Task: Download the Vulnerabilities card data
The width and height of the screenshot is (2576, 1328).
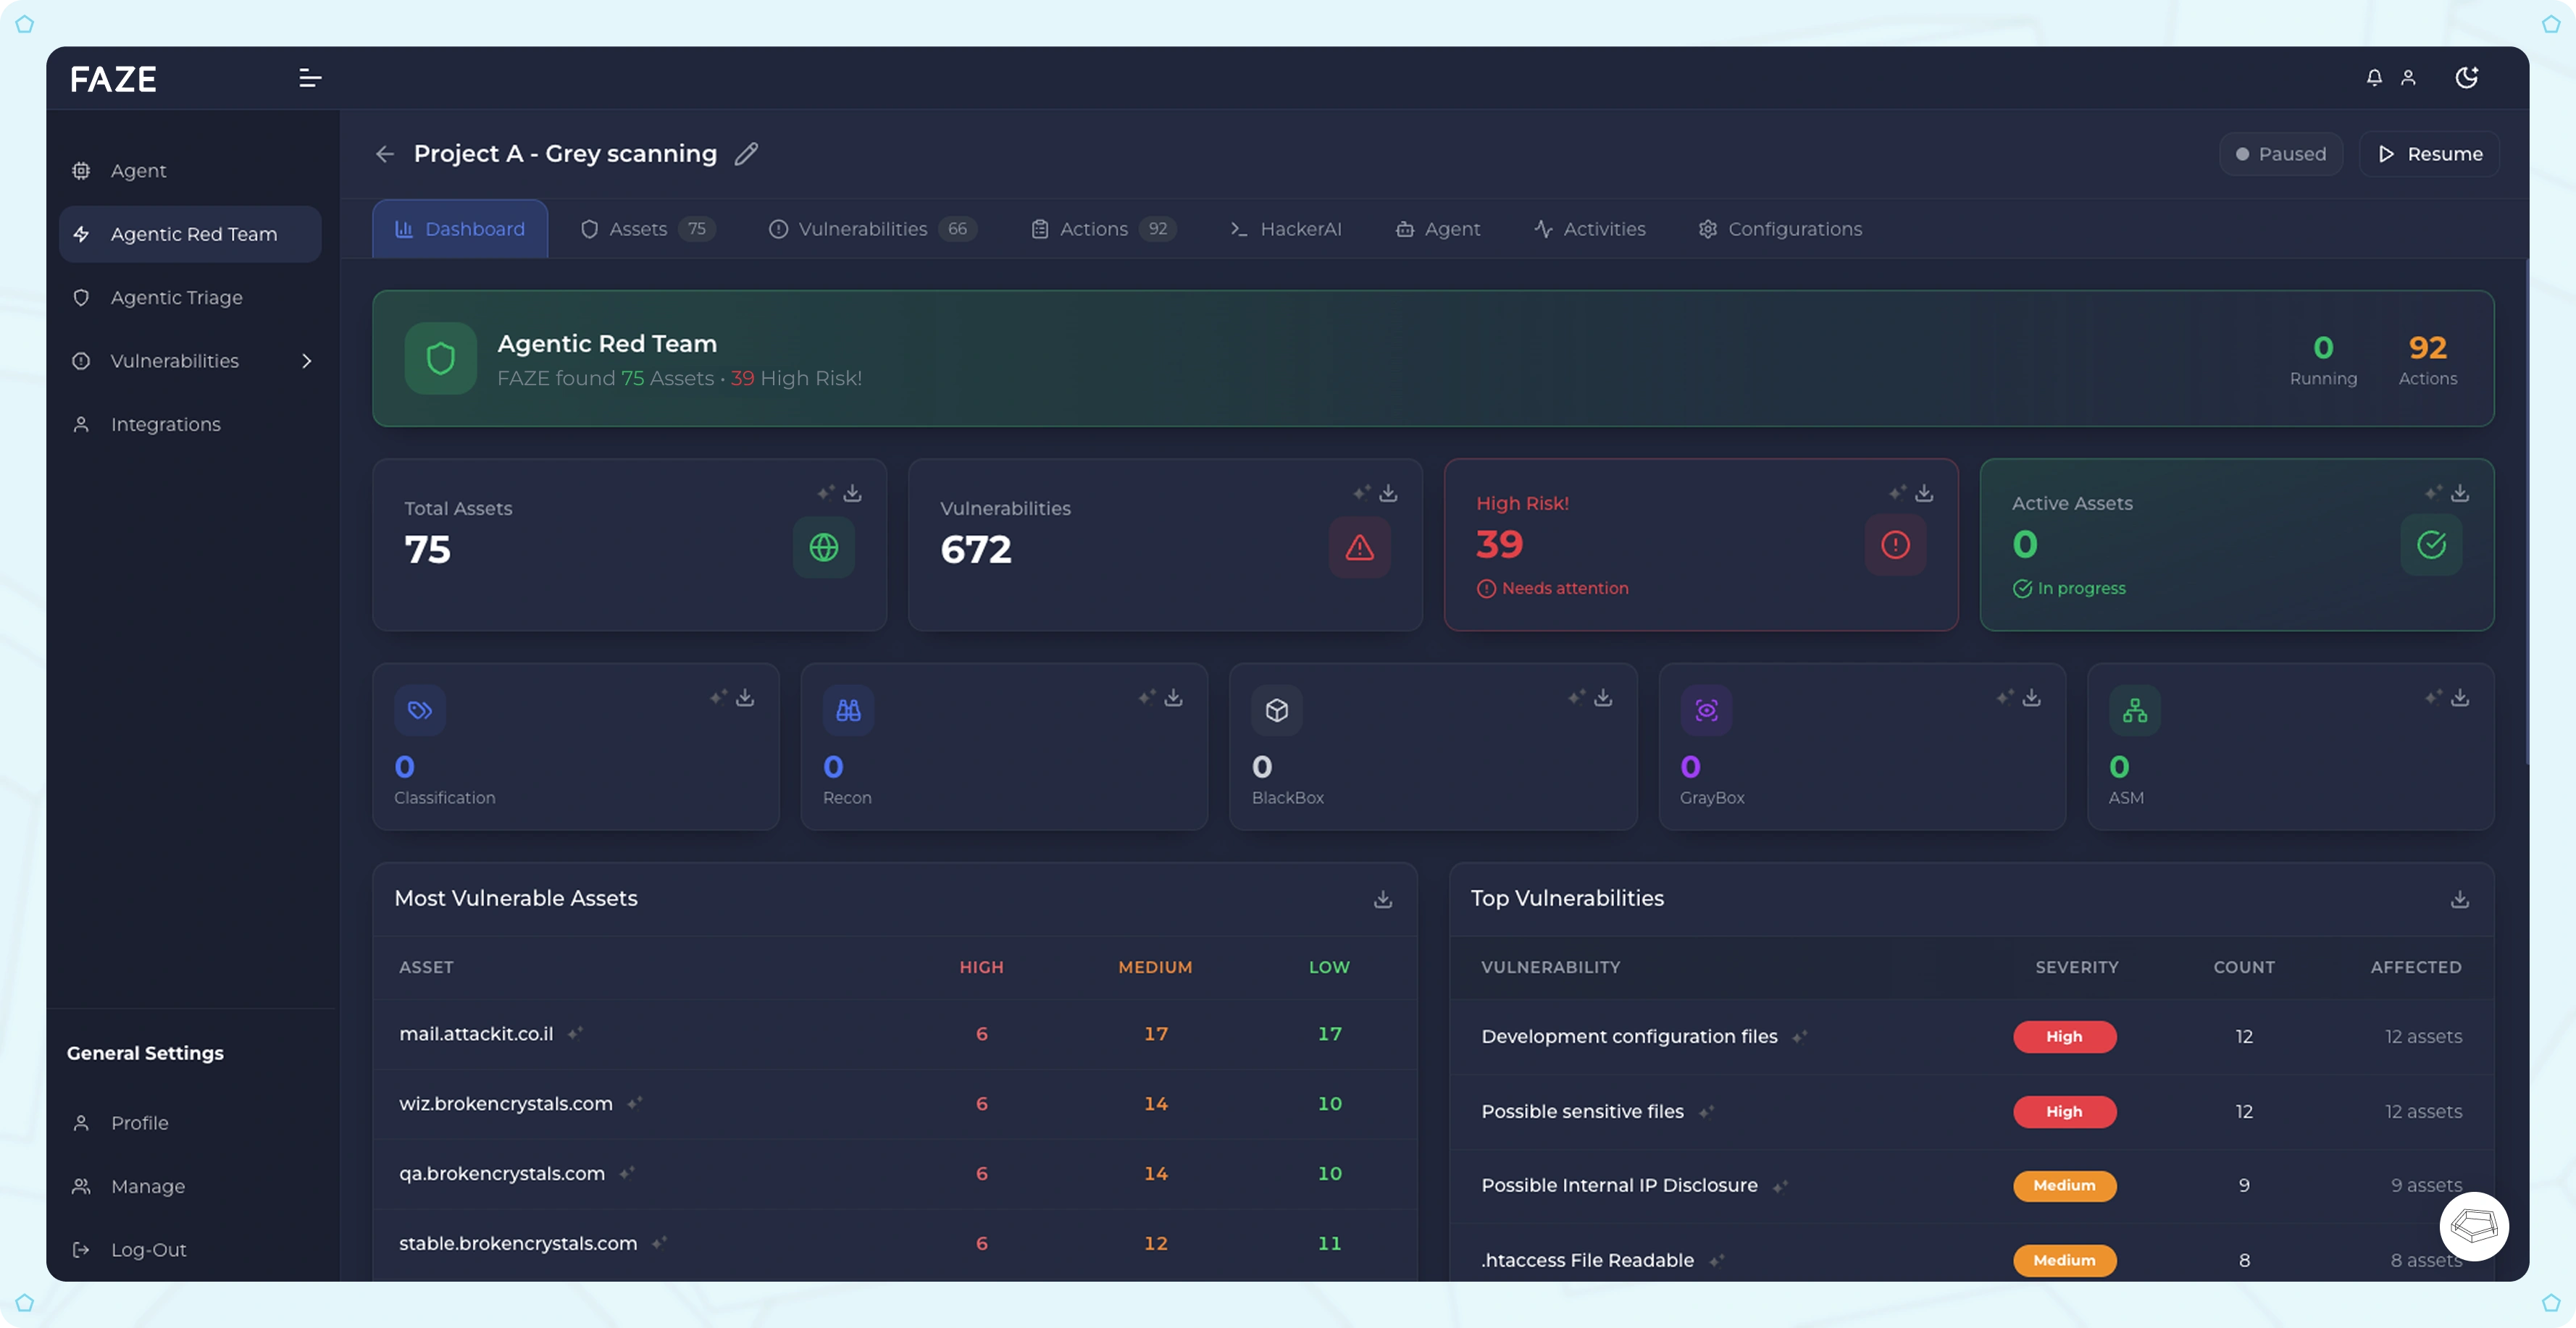Action: point(1388,492)
